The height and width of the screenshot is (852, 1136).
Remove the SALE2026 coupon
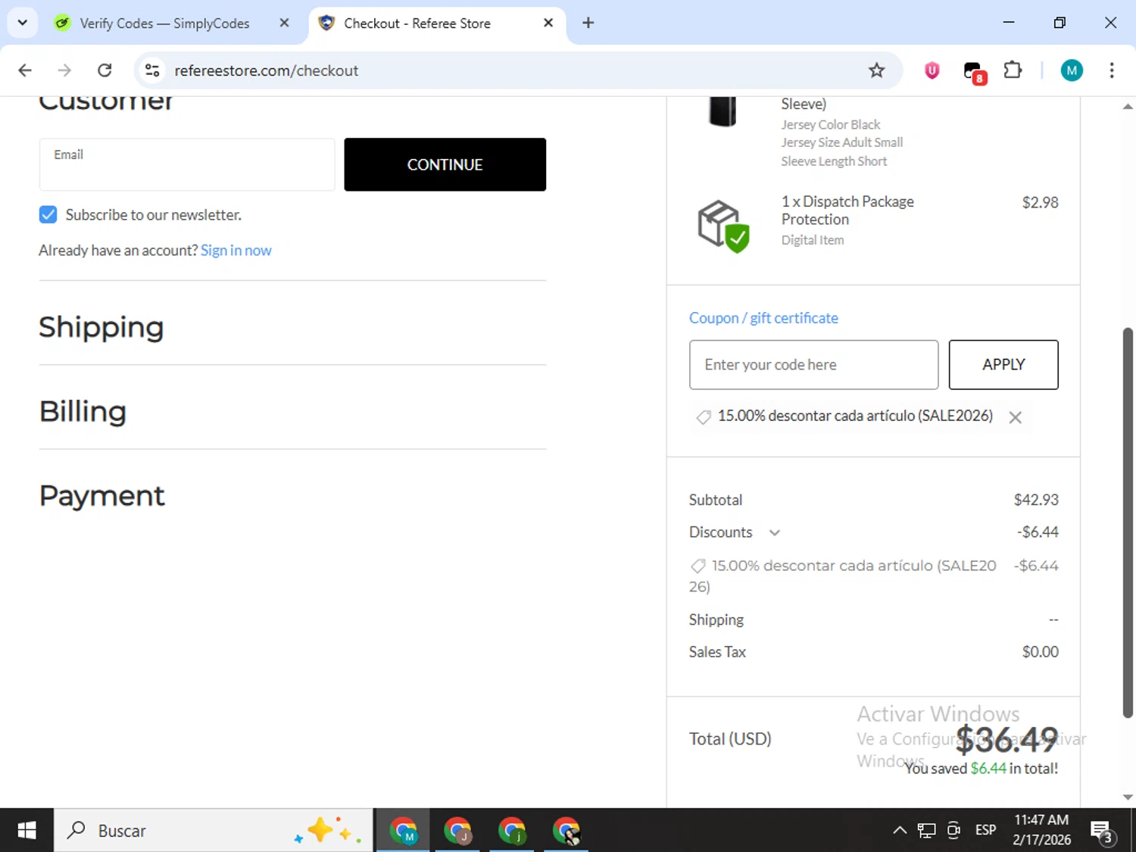[1015, 417]
